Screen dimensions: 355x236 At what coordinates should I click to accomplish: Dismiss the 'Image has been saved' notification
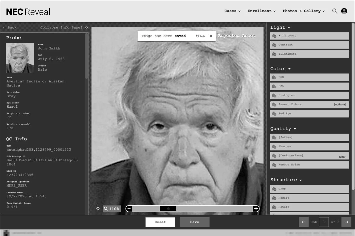point(211,36)
